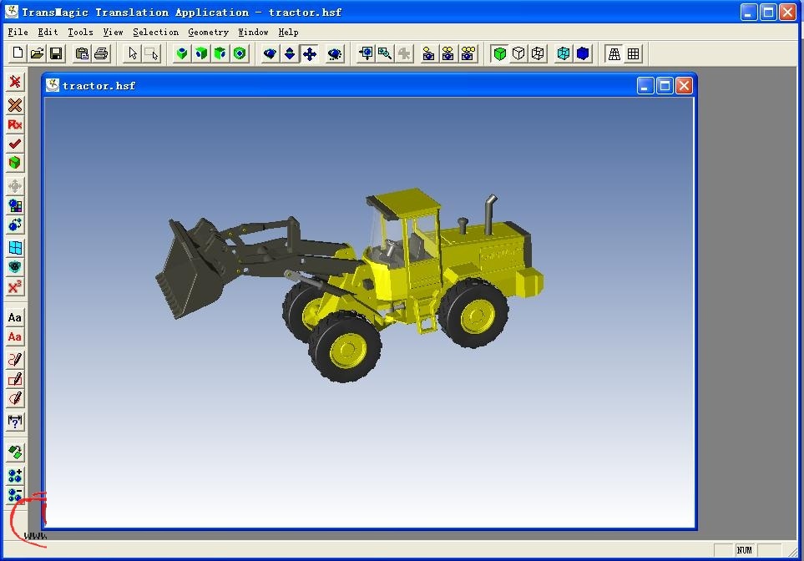Save the model with the floppy disk icon
Image resolution: width=804 pixels, height=561 pixels.
pyautogui.click(x=56, y=53)
